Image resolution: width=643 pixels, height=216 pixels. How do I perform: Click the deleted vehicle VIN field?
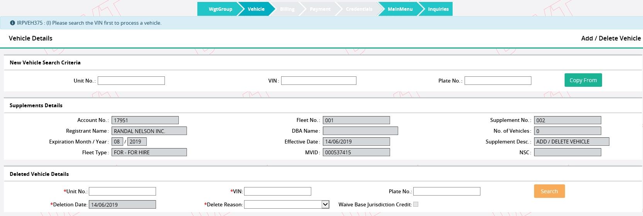coord(278,191)
